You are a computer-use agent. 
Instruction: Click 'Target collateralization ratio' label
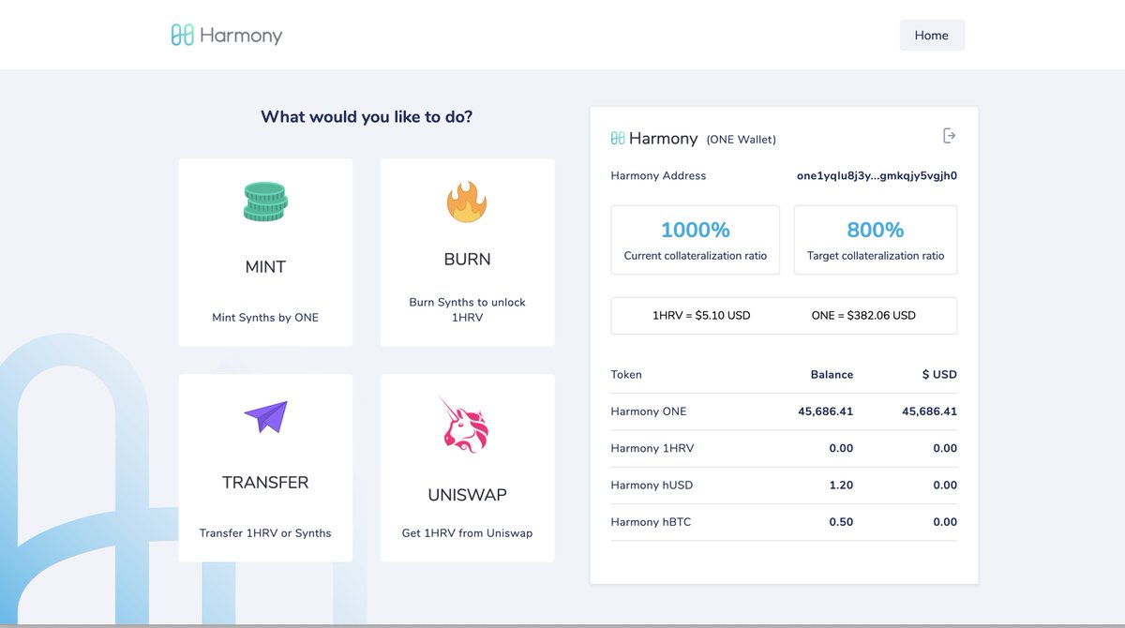click(x=876, y=256)
